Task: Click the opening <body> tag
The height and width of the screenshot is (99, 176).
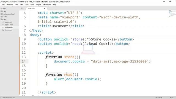Action: pos(35,35)
